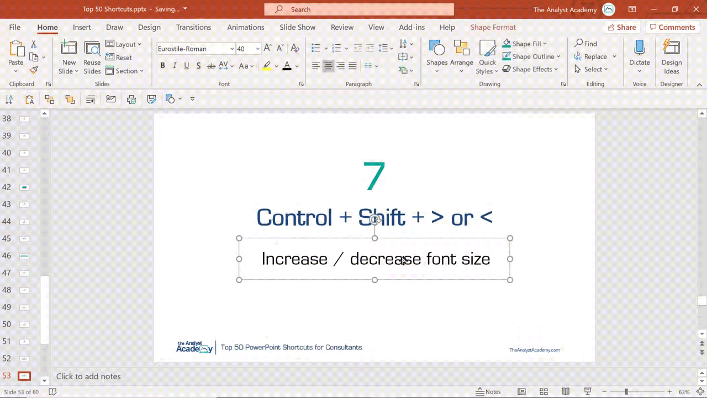This screenshot has width=707, height=398.
Task: Open the Insert ribbon tab
Action: (82, 27)
